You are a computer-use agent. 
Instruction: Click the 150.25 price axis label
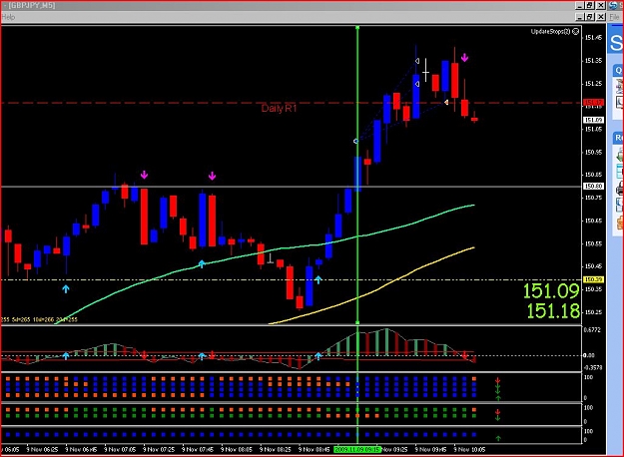tap(593, 312)
